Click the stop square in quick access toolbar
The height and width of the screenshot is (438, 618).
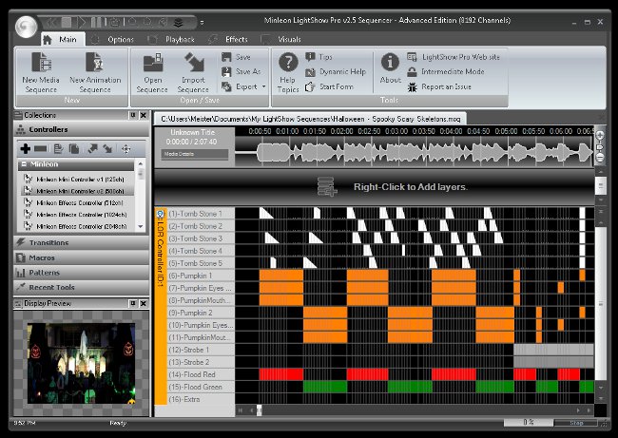pyautogui.click(x=67, y=22)
